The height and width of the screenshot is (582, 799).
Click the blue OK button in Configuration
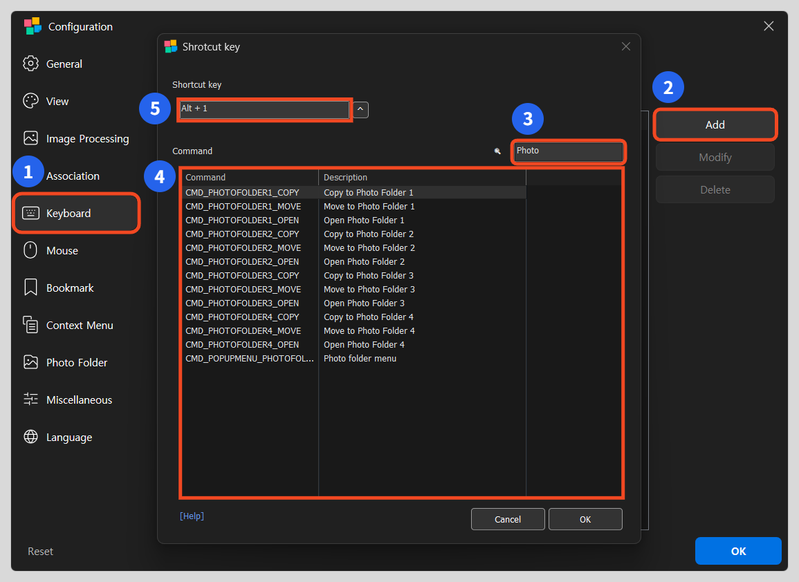738,551
